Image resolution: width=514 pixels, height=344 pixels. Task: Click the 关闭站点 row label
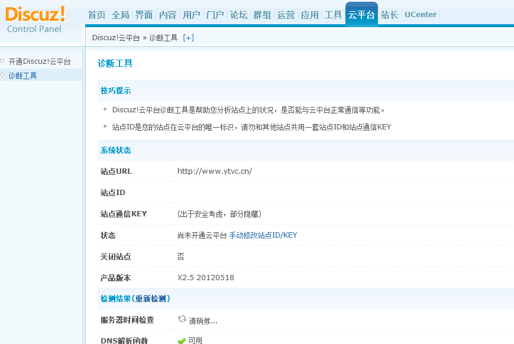115,257
